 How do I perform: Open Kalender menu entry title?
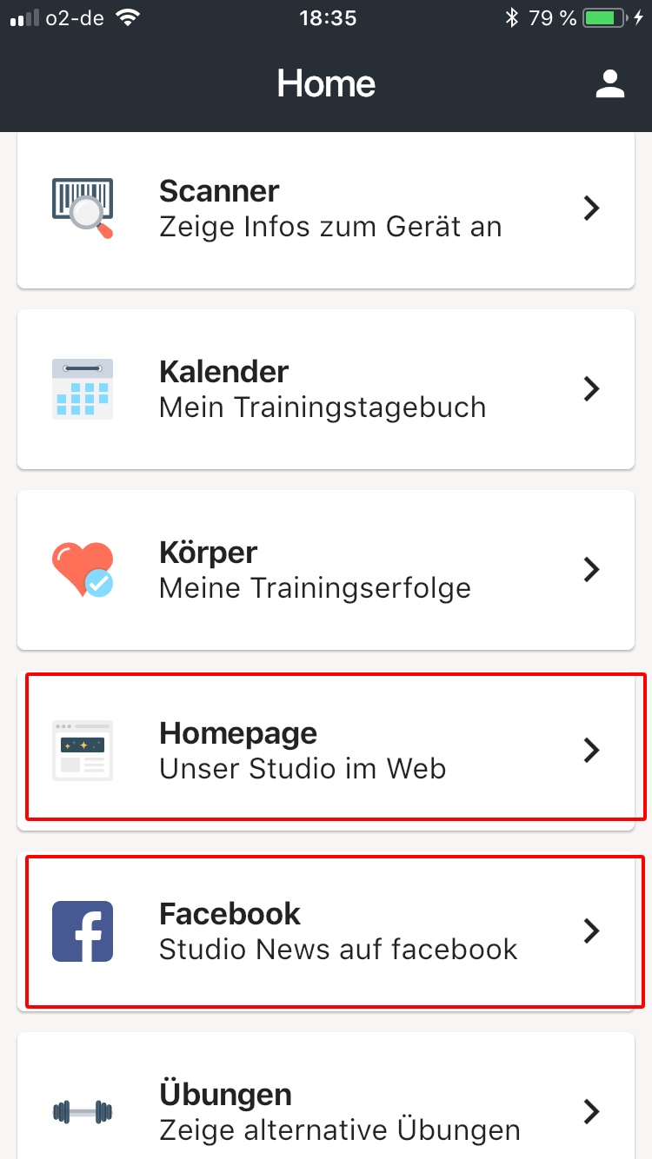(x=224, y=371)
